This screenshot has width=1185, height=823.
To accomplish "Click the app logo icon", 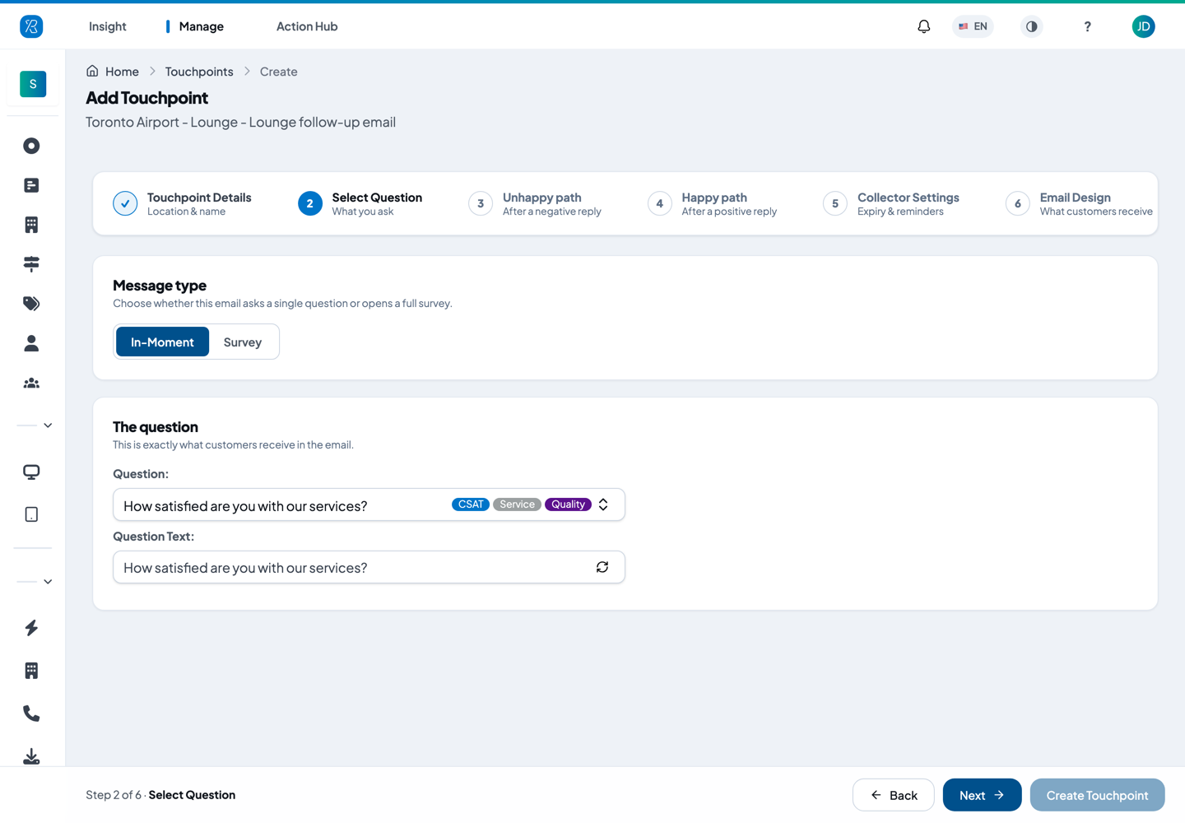I will tap(31, 26).
